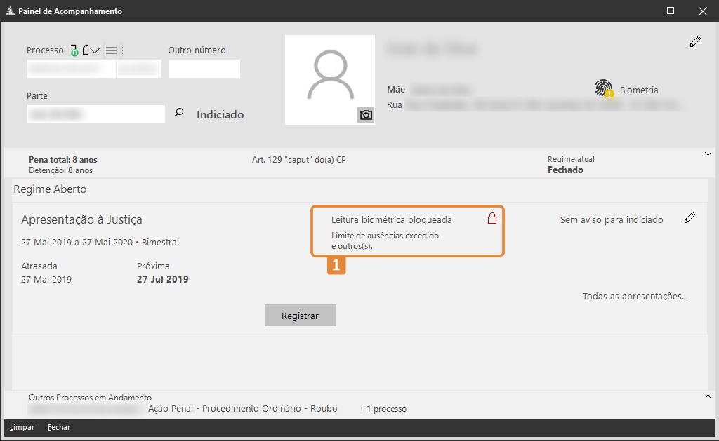Click the hamburger lines icon beside Processo
The image size is (719, 441).
[x=111, y=50]
